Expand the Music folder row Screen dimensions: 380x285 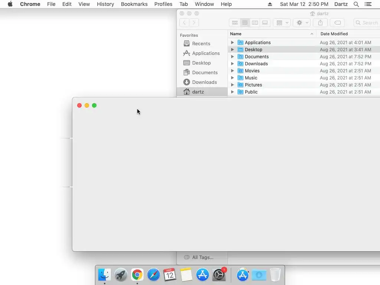pos(232,78)
